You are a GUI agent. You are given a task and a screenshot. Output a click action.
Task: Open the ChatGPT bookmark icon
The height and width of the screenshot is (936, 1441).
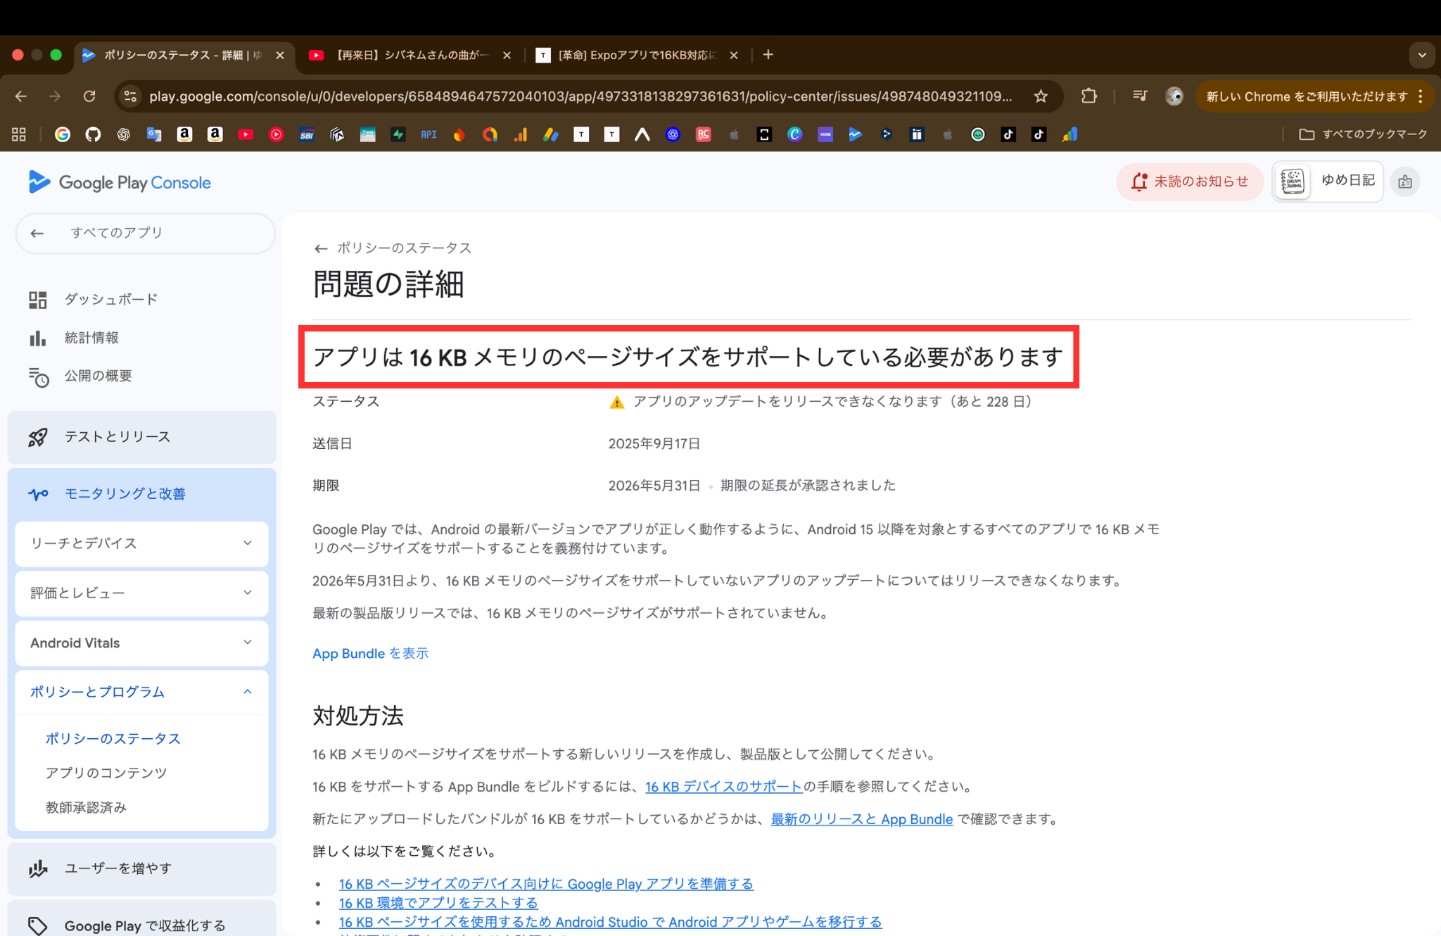(x=124, y=134)
